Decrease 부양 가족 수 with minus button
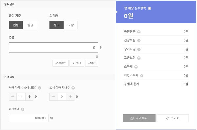Screen dimensions: 197x130 click(12, 97)
